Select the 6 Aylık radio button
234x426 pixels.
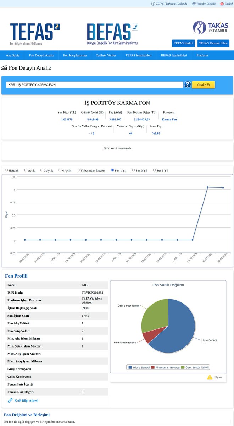60,170
